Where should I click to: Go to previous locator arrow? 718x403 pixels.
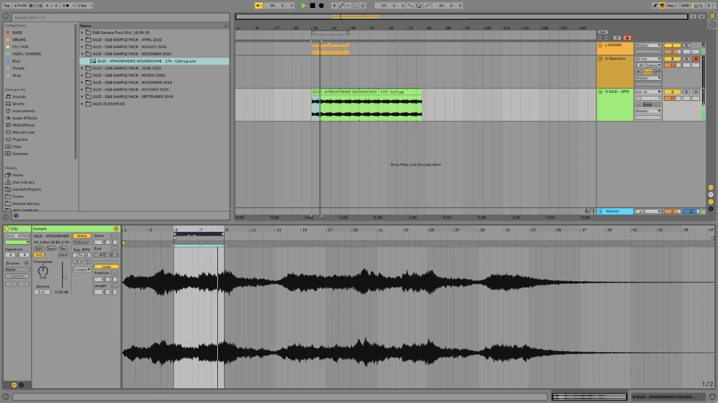600,38
